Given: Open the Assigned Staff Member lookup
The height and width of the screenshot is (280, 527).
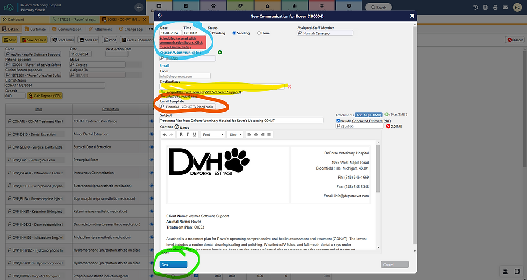Looking at the screenshot, I should (x=325, y=33).
